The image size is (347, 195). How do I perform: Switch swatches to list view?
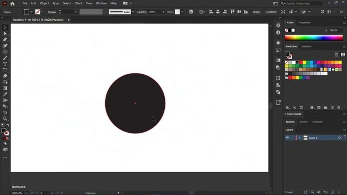[336, 54]
